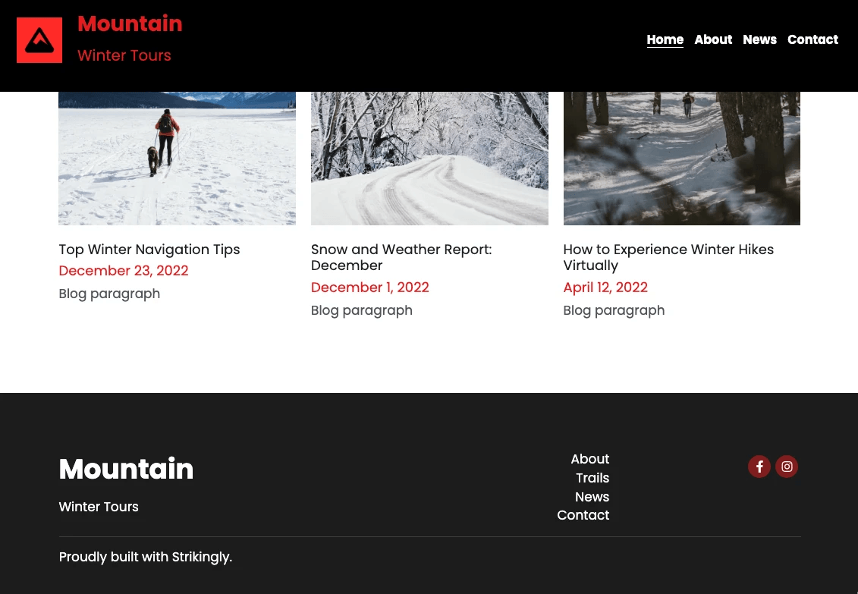Viewport: 858px width, 594px height.
Task: Open the Instagram social icon
Action: click(787, 467)
